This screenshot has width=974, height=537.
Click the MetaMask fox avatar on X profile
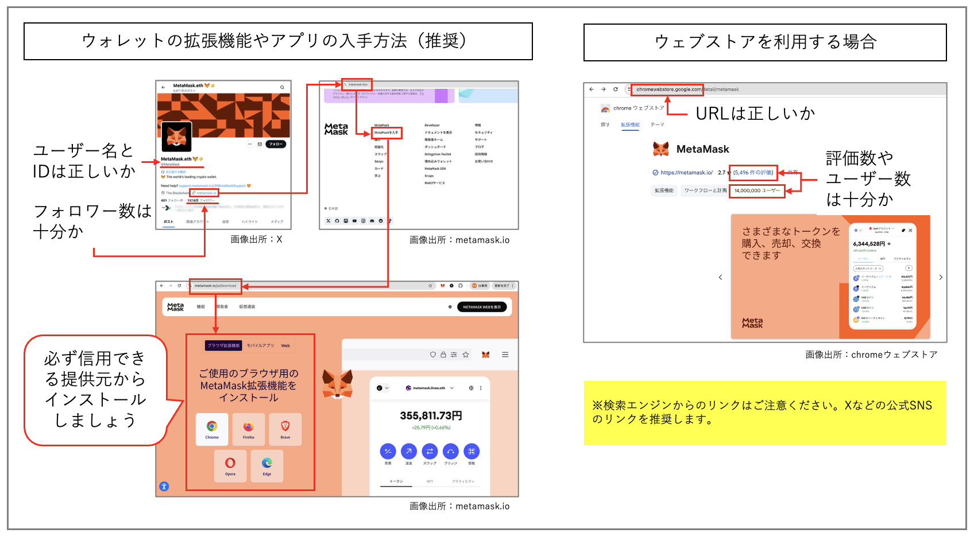(x=176, y=137)
